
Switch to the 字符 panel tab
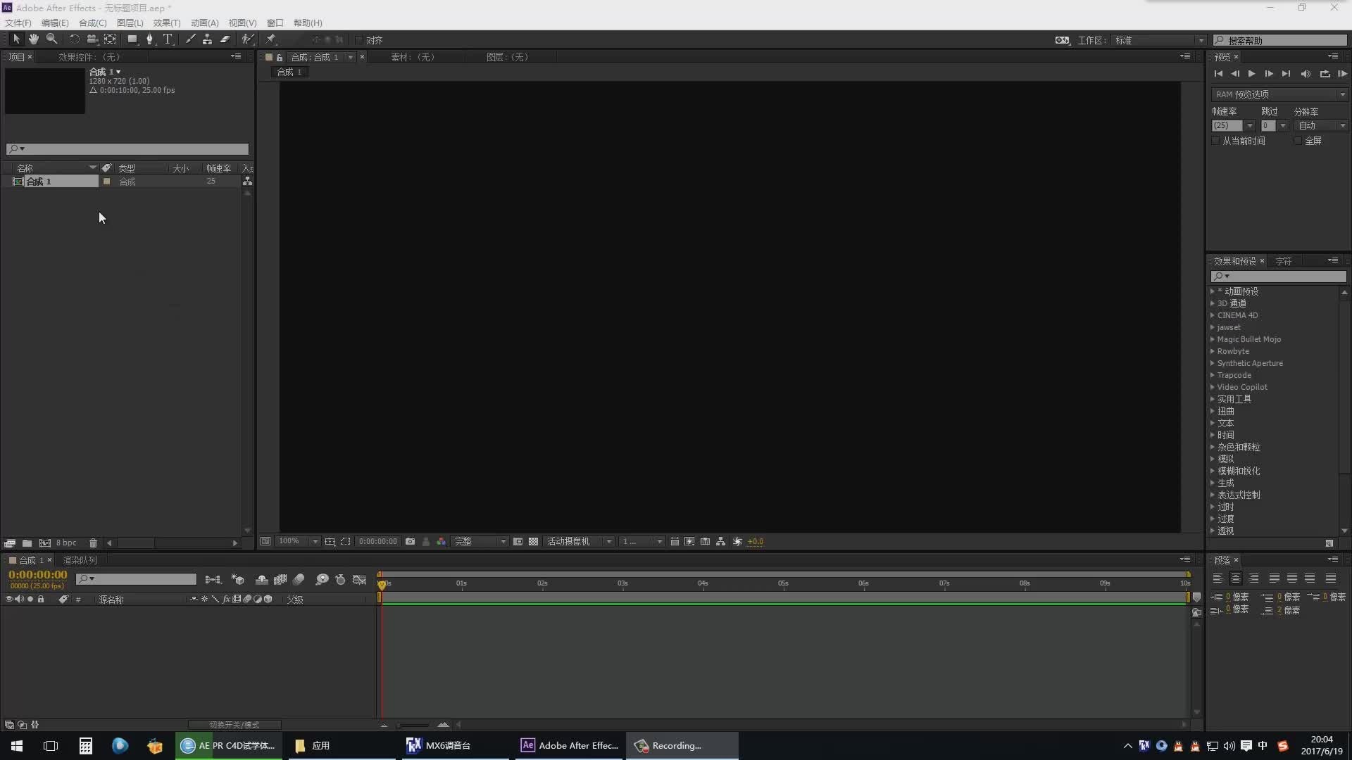click(x=1284, y=261)
